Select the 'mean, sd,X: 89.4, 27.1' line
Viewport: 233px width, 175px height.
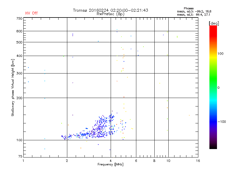click(193, 15)
